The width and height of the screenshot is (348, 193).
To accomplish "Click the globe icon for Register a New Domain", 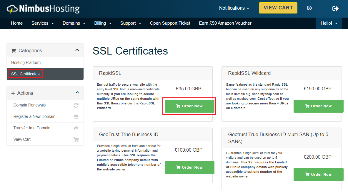I will (76, 117).
